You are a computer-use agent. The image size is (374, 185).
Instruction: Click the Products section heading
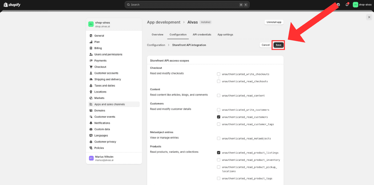tap(156, 146)
